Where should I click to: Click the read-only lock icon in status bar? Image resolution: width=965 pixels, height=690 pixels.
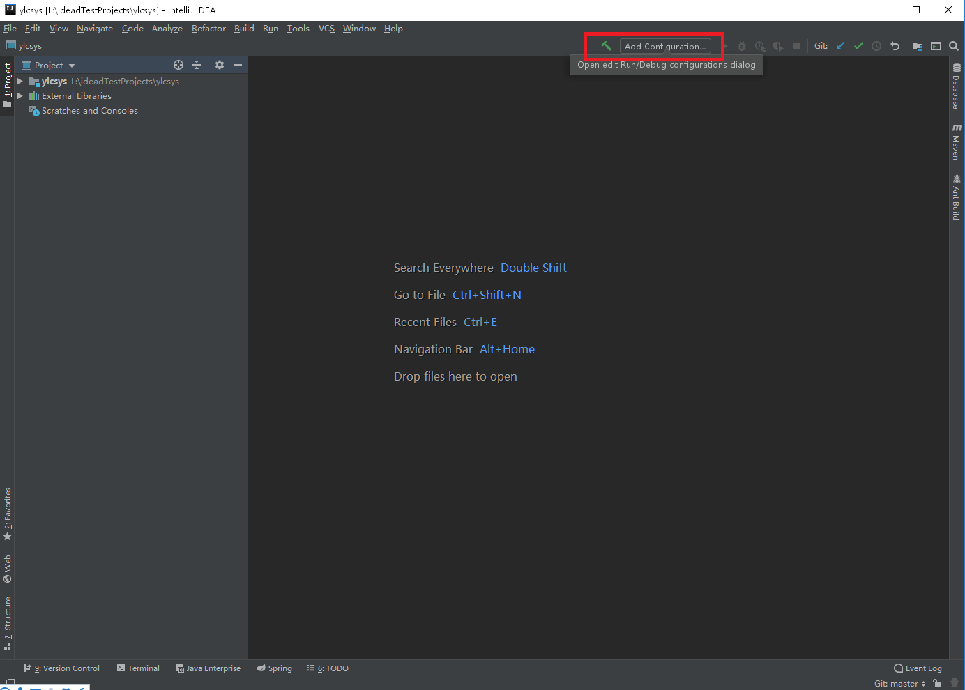937,683
